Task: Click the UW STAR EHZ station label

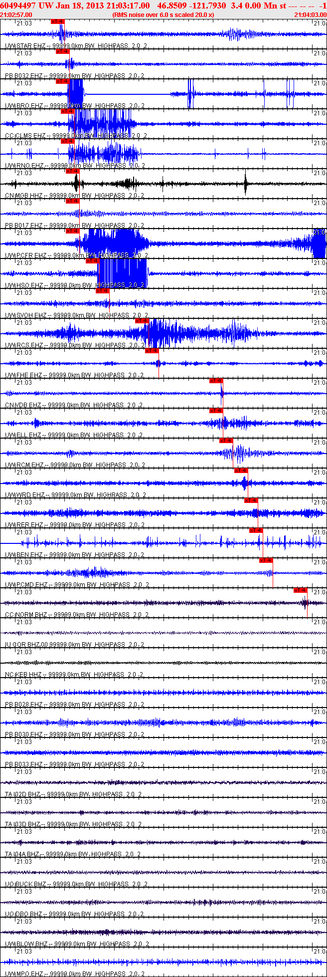Action: pos(25,46)
